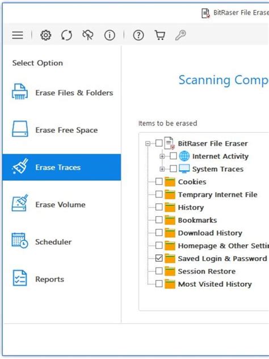Image resolution: width=269 pixels, height=359 pixels.
Task: Select the Cookies tree row label
Action: click(x=192, y=182)
